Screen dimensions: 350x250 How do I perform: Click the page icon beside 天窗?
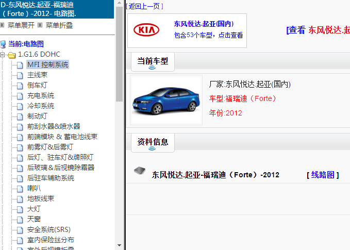(20, 220)
